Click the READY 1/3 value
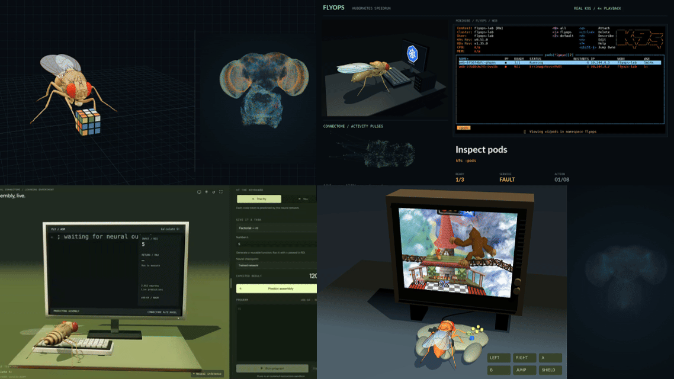674x379 pixels. coord(460,179)
